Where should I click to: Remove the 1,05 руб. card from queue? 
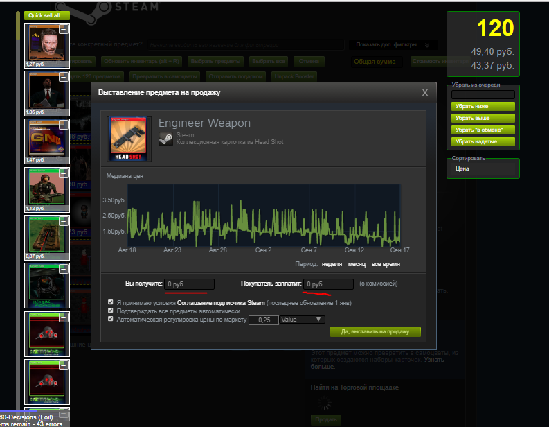(64, 77)
